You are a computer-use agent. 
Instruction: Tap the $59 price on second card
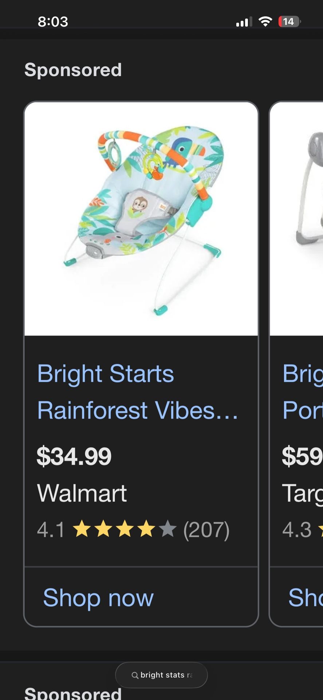pos(302,456)
